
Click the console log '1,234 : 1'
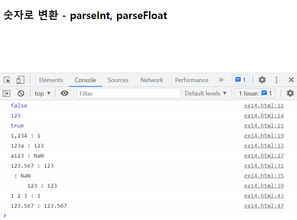25,136
